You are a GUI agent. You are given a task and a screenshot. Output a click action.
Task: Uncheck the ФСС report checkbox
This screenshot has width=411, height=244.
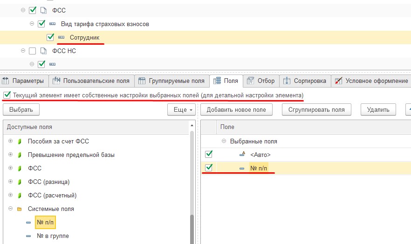click(33, 10)
